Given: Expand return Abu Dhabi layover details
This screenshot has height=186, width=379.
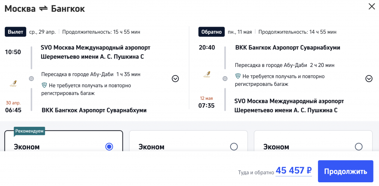Looking at the screenshot, I should coord(369,78).
